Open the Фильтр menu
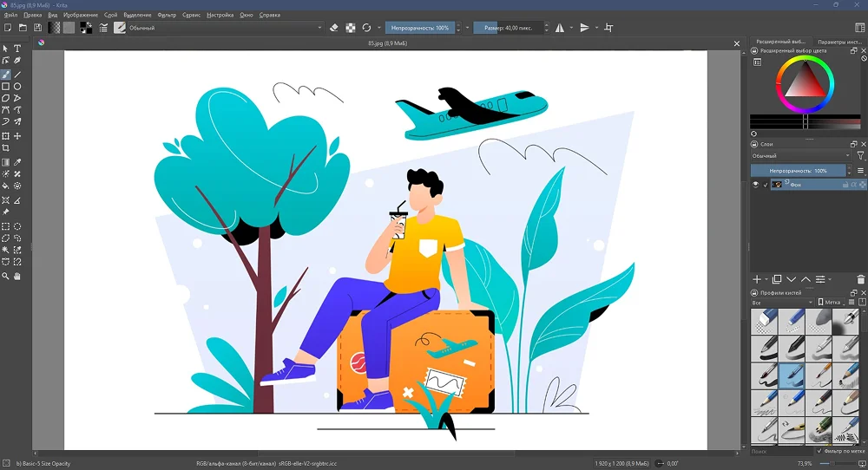 (167, 15)
